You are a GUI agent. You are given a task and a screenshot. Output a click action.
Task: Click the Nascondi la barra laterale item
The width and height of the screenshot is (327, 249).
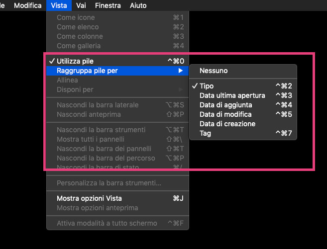point(98,105)
